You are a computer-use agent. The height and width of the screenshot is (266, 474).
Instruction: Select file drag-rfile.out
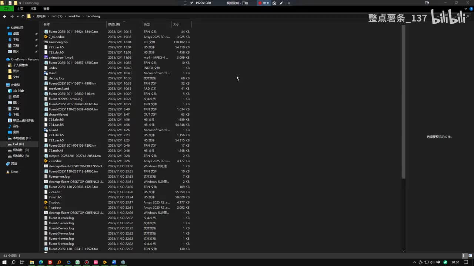pos(59,114)
